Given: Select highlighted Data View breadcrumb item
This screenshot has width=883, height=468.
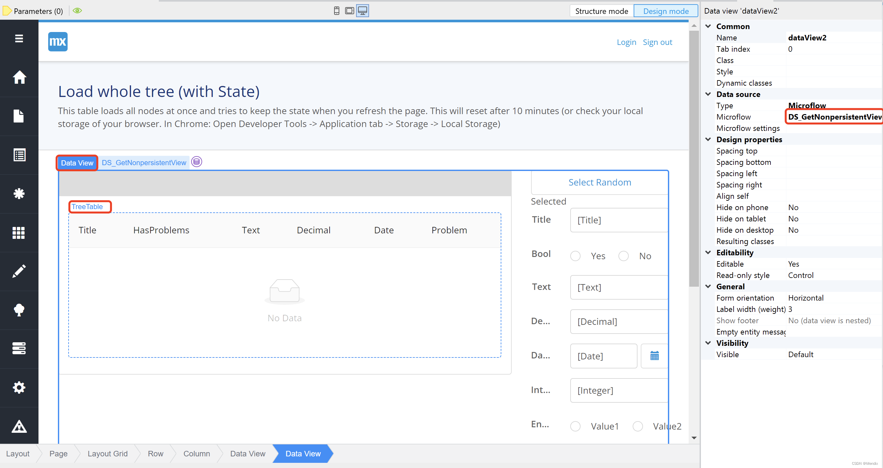Looking at the screenshot, I should 303,453.
